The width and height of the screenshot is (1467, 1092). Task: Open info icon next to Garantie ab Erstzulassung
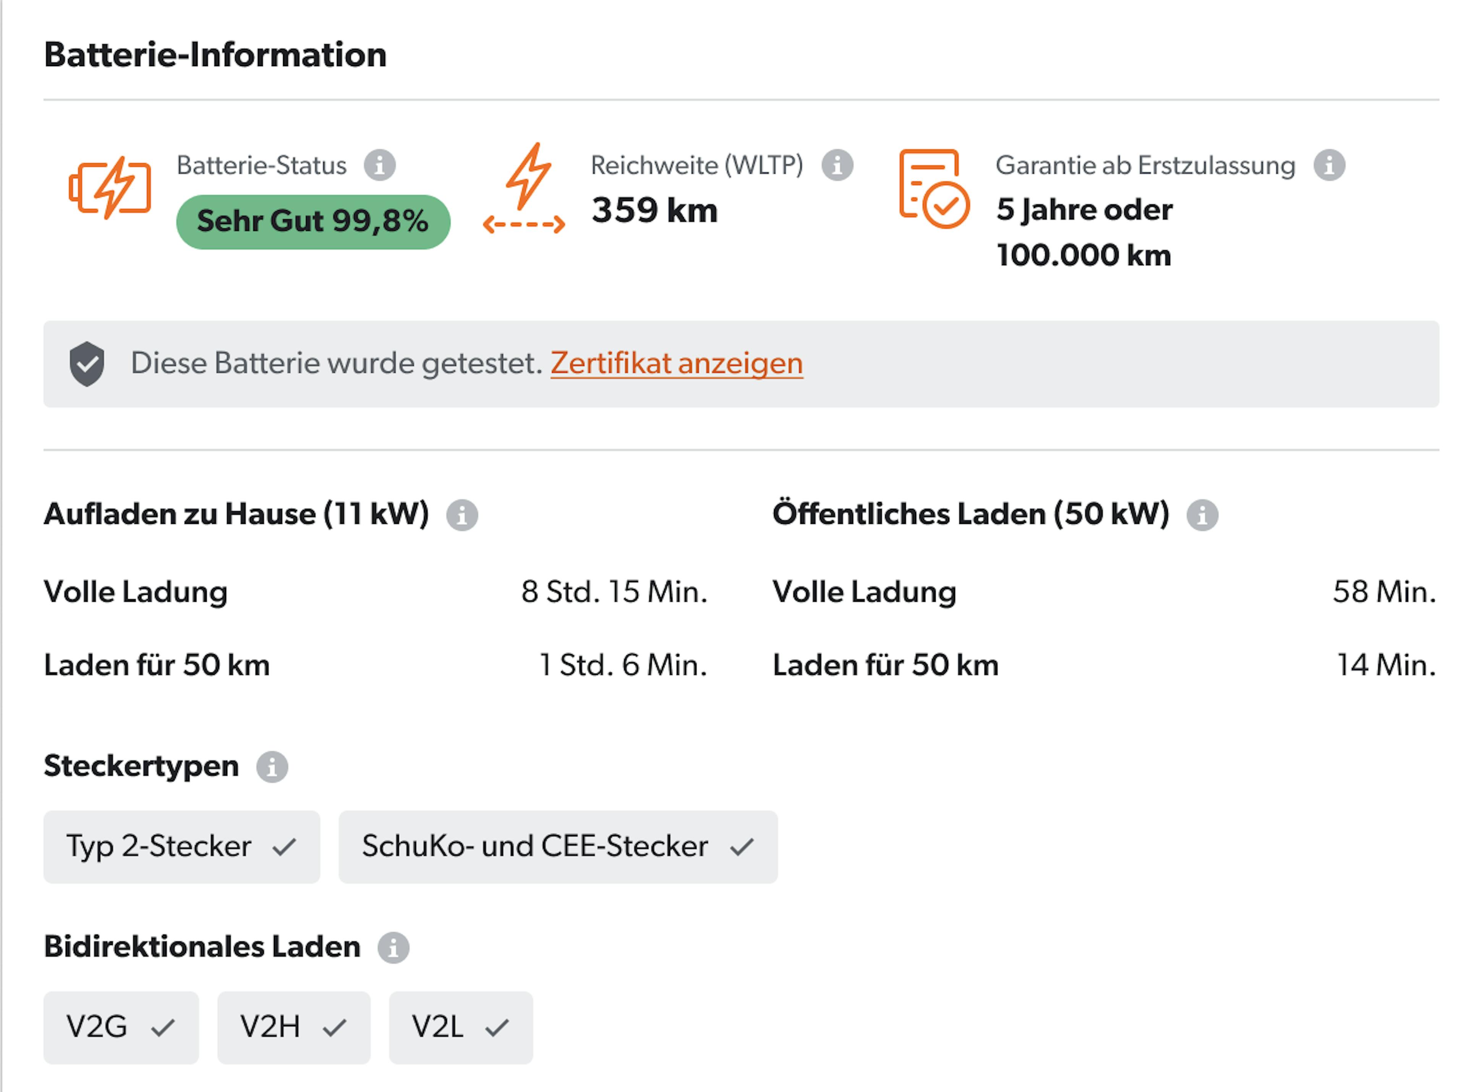click(1329, 165)
